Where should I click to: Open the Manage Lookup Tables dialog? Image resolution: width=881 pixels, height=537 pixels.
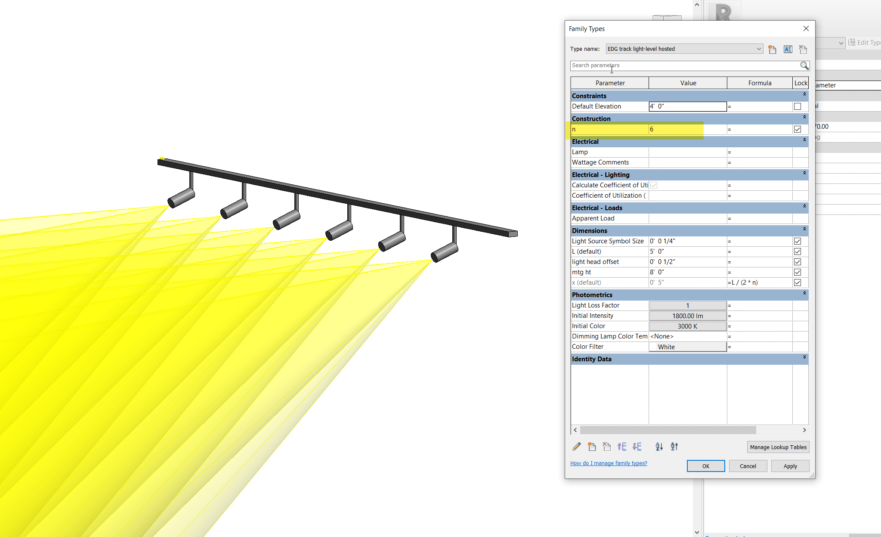[x=778, y=447]
